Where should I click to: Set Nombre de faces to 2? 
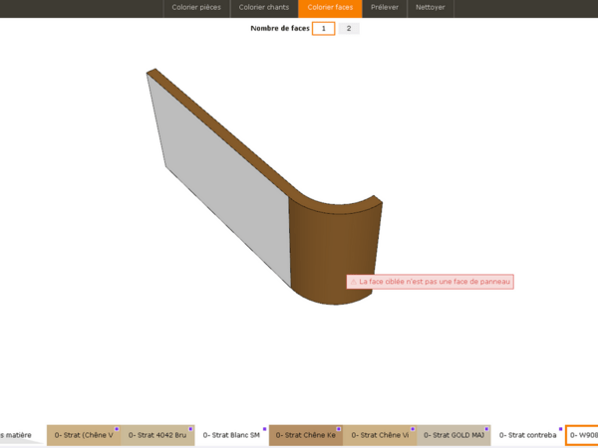(348, 29)
